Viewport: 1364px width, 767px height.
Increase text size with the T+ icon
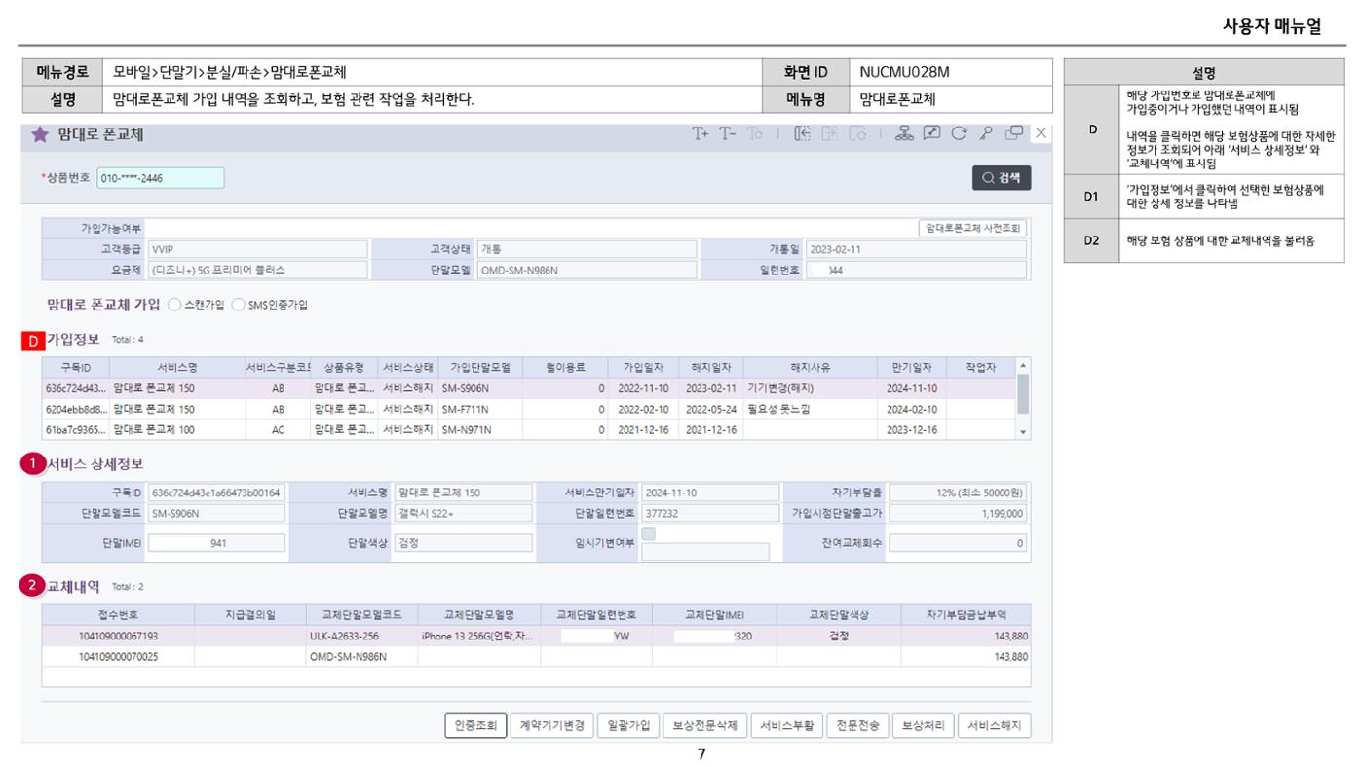(x=701, y=134)
